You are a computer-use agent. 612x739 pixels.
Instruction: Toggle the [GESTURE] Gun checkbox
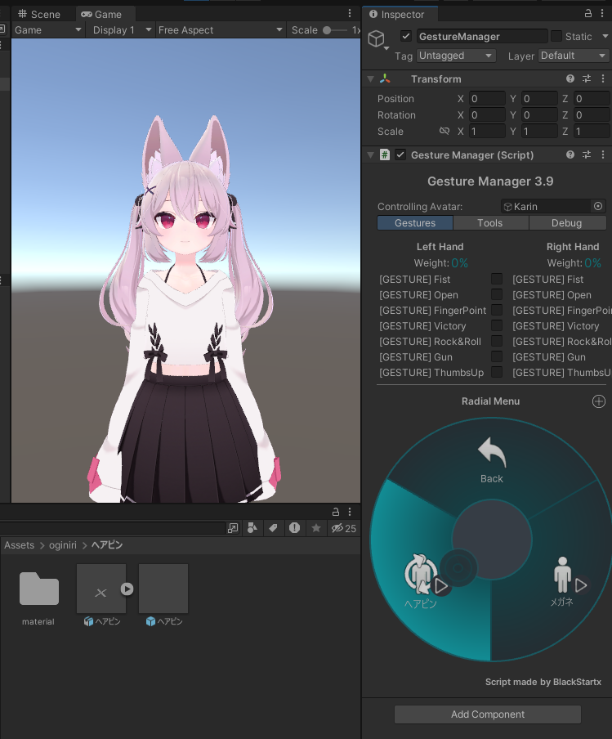pyautogui.click(x=497, y=356)
